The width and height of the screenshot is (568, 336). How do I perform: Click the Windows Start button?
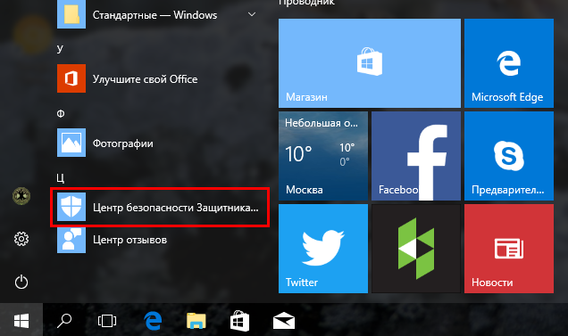pyautogui.click(x=21, y=321)
